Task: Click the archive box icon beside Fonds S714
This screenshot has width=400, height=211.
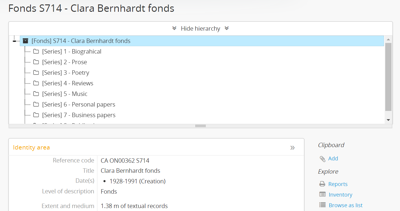Action: point(26,41)
